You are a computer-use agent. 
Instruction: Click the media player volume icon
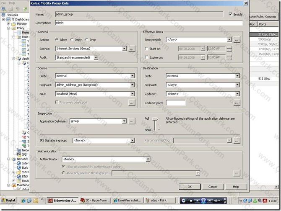coord(216,201)
